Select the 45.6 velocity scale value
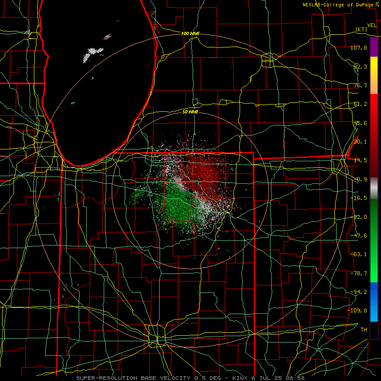Screen dimensions: 381x381 click(x=360, y=123)
